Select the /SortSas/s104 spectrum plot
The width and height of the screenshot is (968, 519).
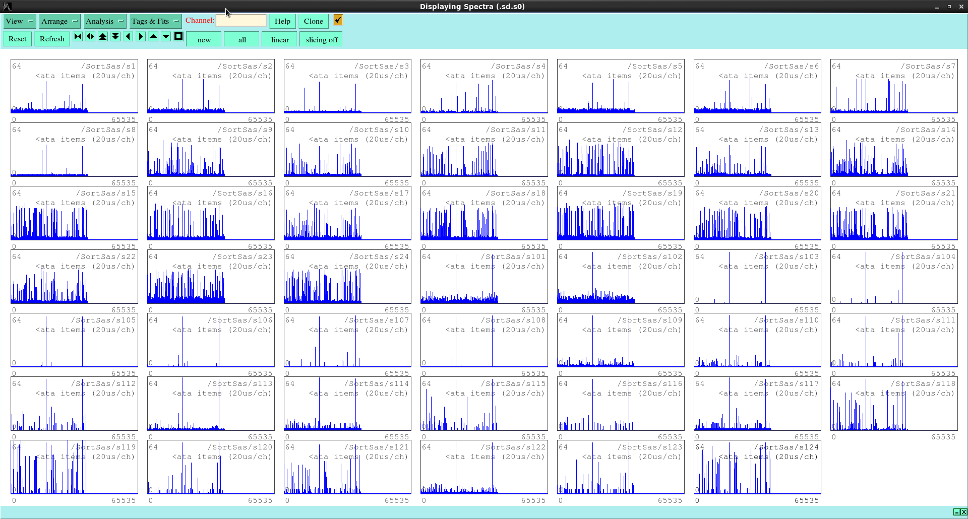click(x=894, y=277)
